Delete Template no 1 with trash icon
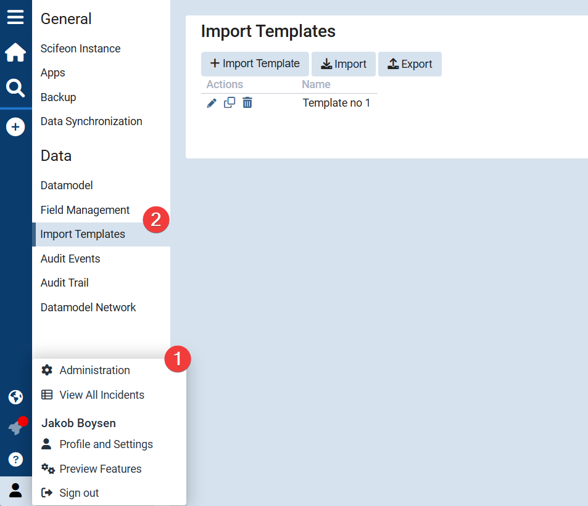 click(x=247, y=103)
